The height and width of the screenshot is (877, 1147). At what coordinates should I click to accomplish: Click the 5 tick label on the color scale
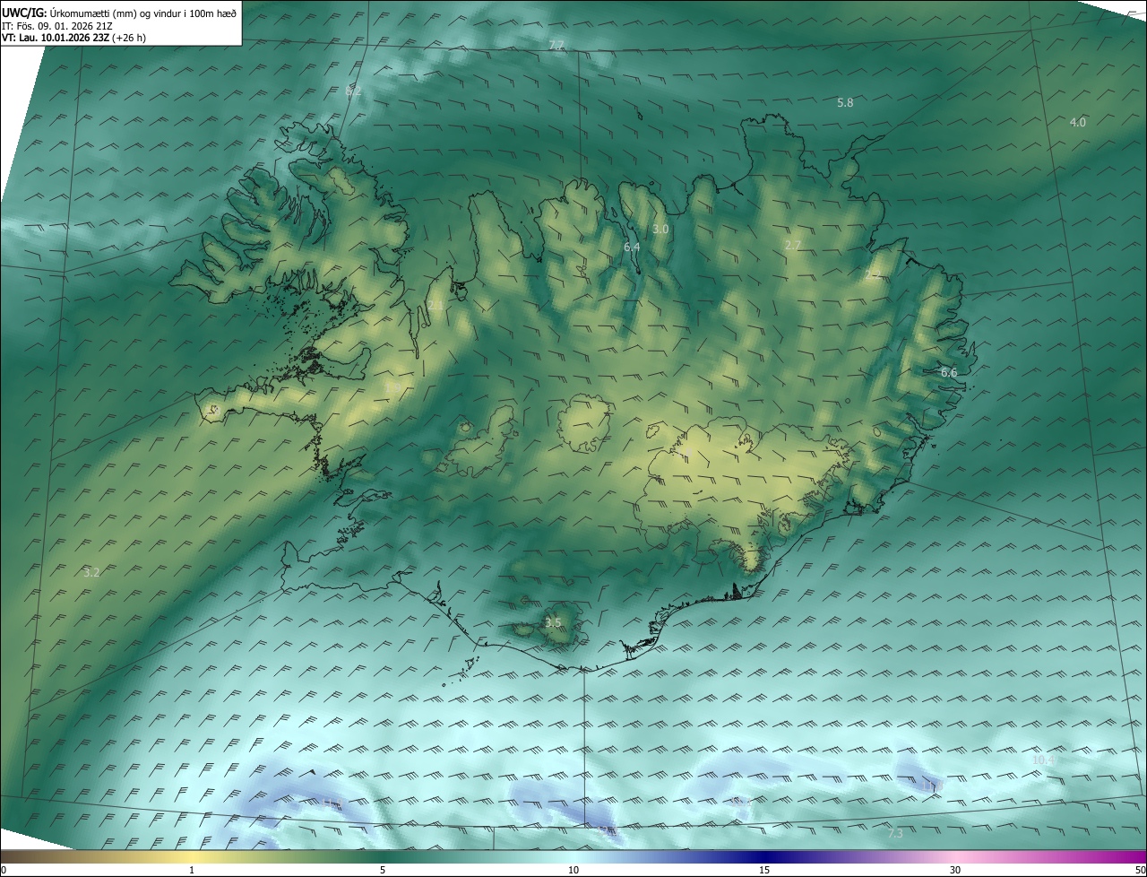tap(383, 871)
